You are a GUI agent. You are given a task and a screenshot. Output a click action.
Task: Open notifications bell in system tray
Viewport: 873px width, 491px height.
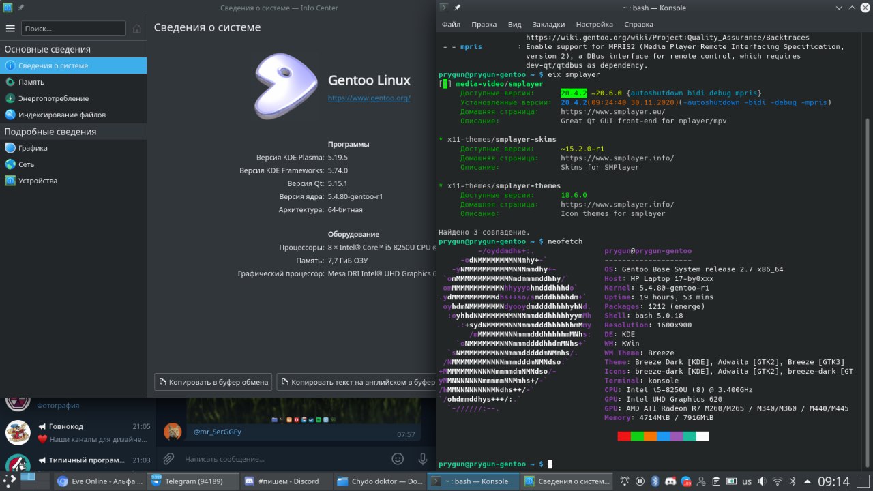tap(623, 481)
